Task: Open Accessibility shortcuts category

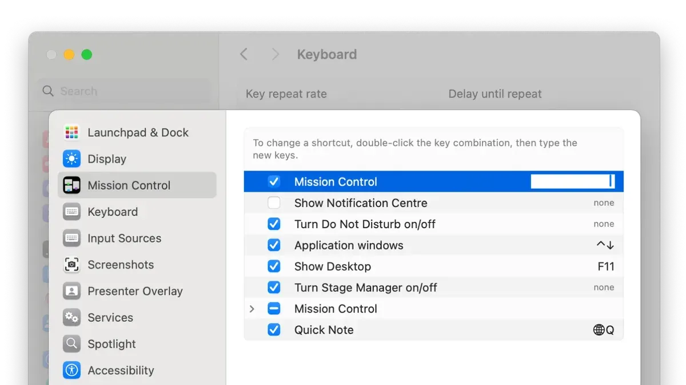Action: tap(137, 370)
